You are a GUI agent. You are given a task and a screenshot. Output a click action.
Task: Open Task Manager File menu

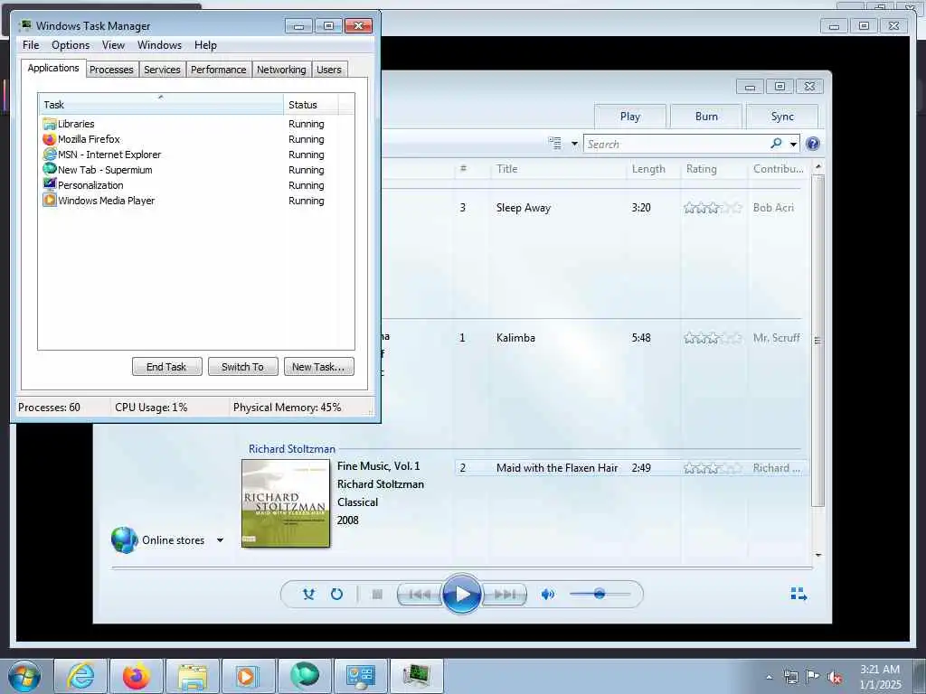(31, 45)
